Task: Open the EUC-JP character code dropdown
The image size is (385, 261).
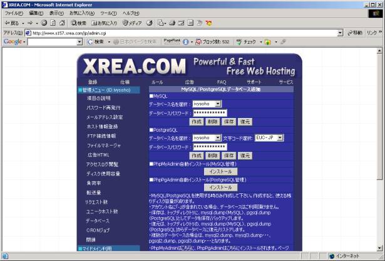Action: tap(282, 137)
